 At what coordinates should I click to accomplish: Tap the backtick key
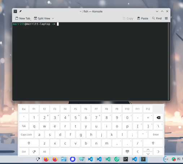24,118
